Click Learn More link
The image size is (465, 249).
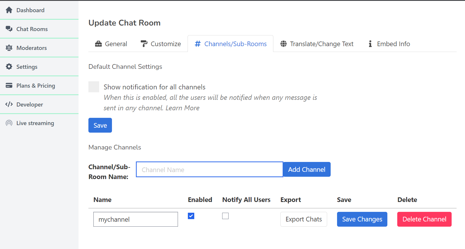(x=182, y=108)
